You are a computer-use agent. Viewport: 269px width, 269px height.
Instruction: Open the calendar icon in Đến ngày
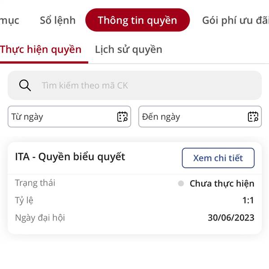pyautogui.click(x=253, y=117)
